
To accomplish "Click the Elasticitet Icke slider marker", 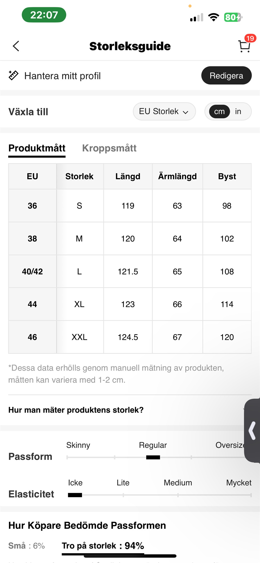I will coord(75,495).
